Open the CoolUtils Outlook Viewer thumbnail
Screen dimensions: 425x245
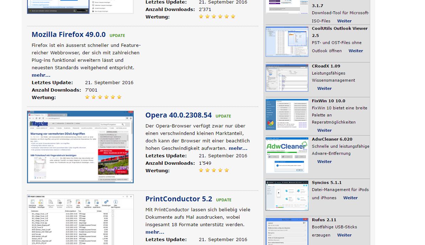[x=287, y=42]
